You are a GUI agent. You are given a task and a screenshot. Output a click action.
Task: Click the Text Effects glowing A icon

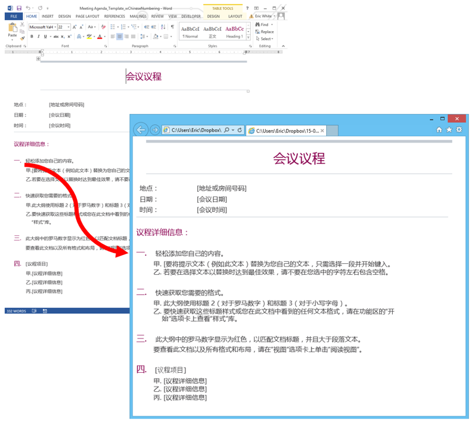click(x=79, y=37)
